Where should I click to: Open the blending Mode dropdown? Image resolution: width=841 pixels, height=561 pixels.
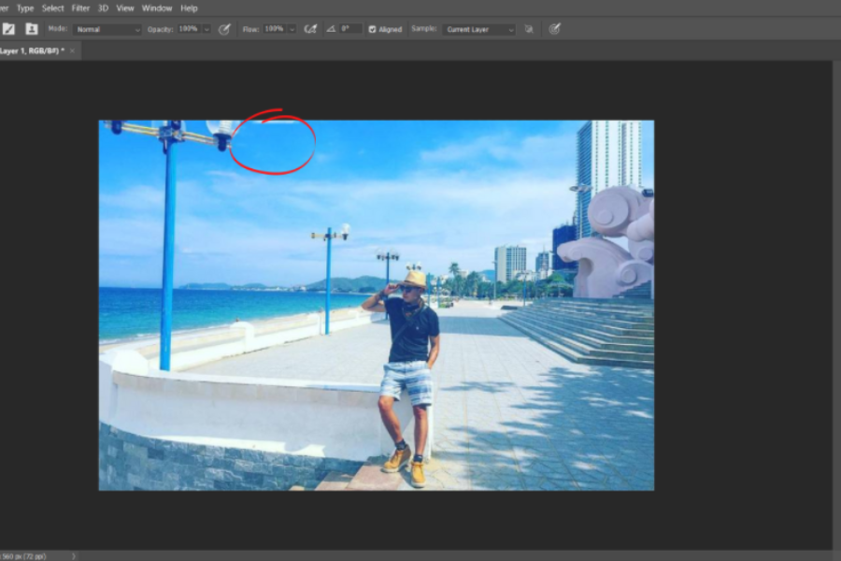(107, 29)
